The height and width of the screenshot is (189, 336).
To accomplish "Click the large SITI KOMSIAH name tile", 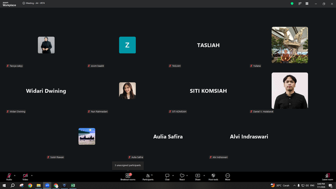I will point(208,91).
